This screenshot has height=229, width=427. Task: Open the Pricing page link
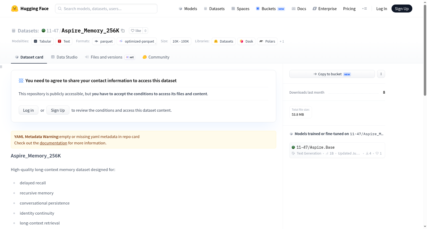pyautogui.click(x=349, y=9)
